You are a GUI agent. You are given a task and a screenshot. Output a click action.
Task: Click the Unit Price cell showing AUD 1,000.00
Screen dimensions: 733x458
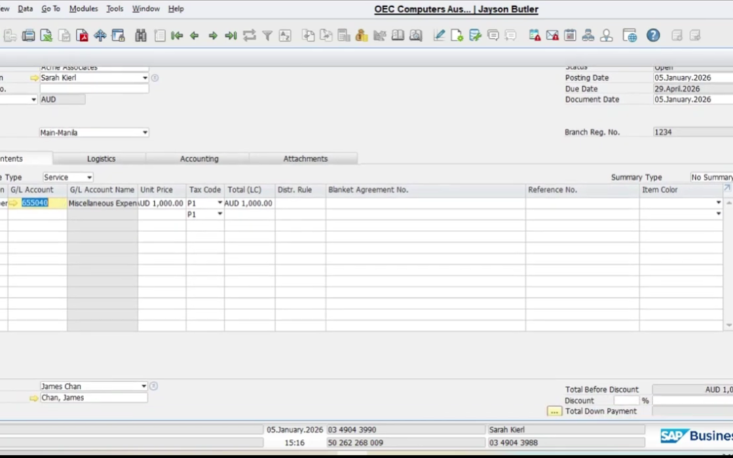162,203
